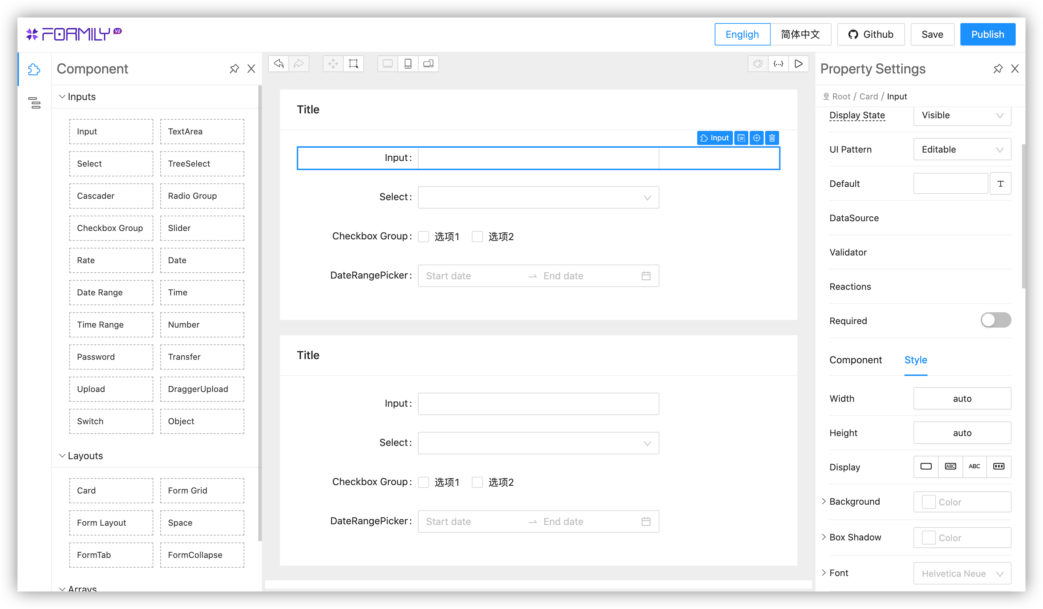Viewport: 1043px width, 609px height.
Task: Click the Publish button in top navigation
Action: point(987,34)
